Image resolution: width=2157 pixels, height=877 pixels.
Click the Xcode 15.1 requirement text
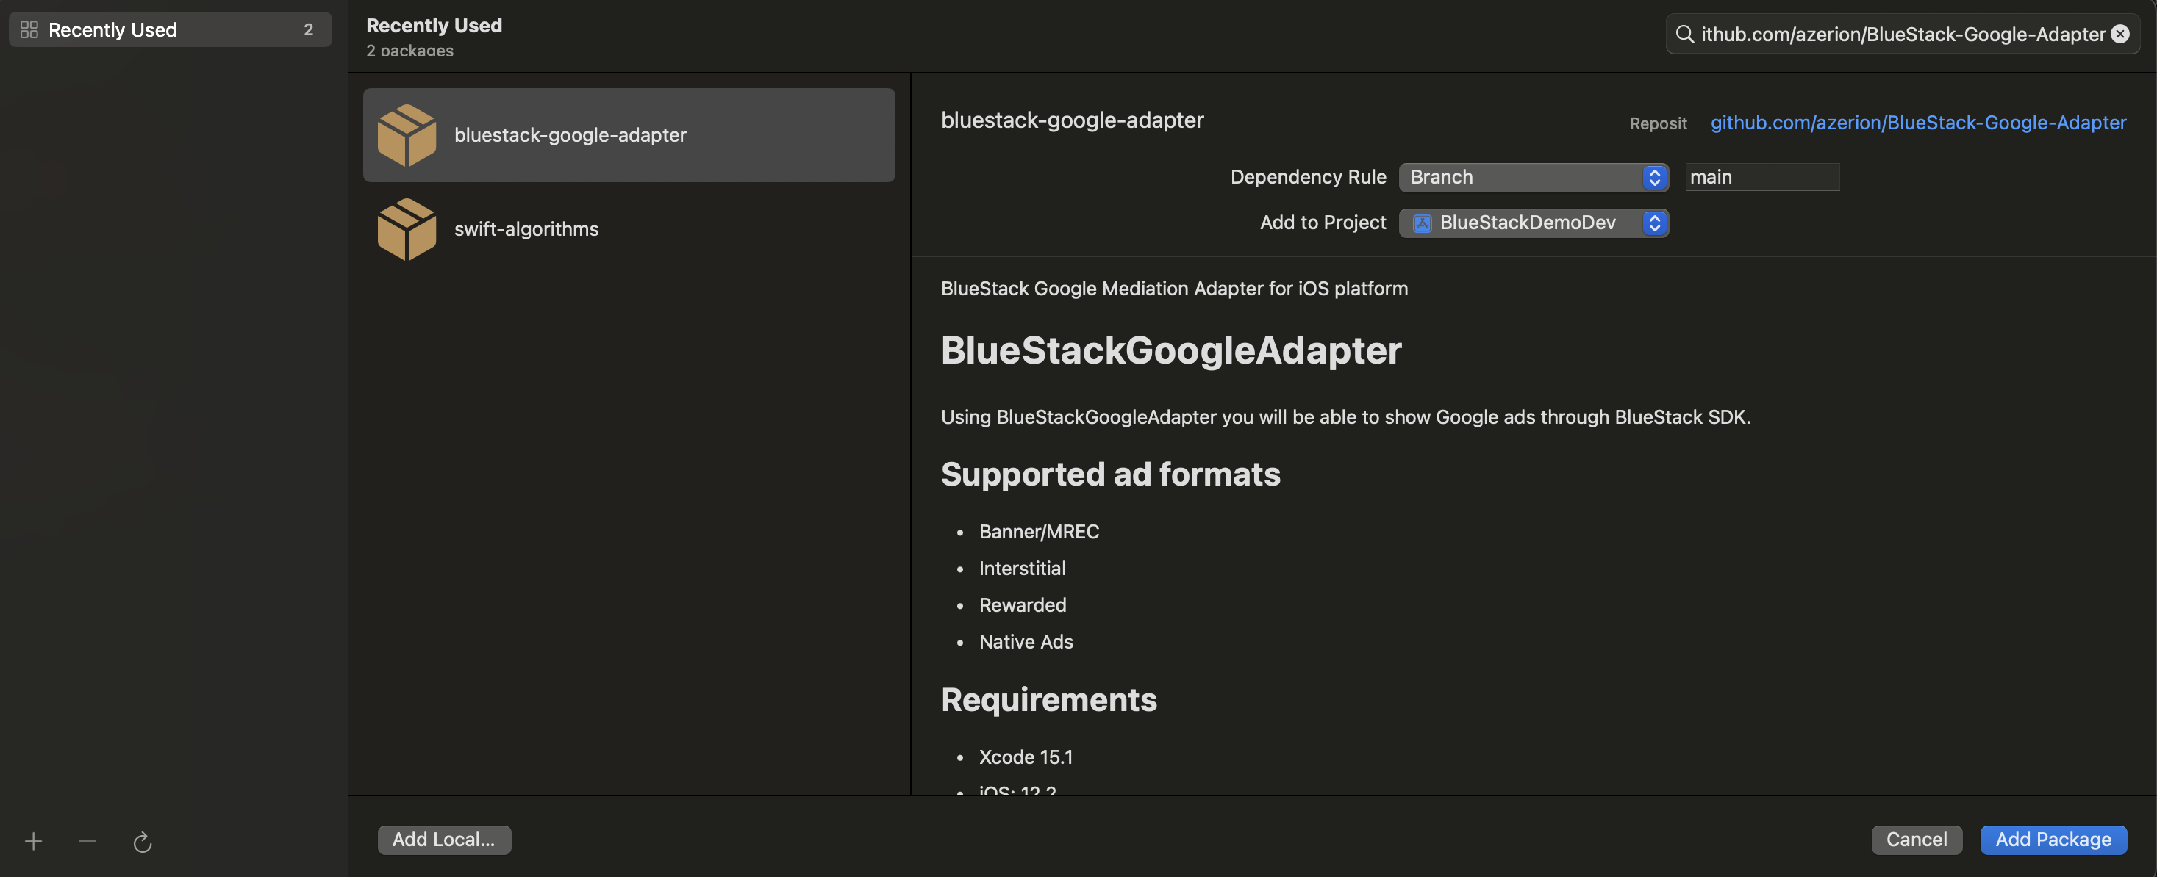pyautogui.click(x=1026, y=757)
